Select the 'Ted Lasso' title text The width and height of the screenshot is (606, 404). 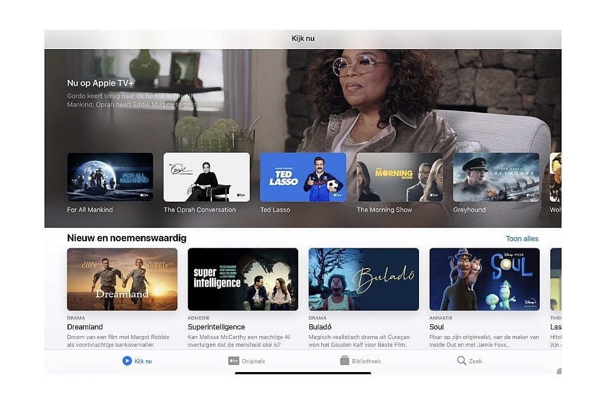tap(275, 210)
